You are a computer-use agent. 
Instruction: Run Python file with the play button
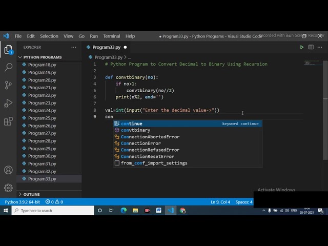point(302,47)
